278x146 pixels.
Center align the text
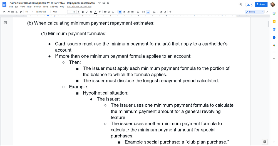pyautogui.click(x=124, y=12)
